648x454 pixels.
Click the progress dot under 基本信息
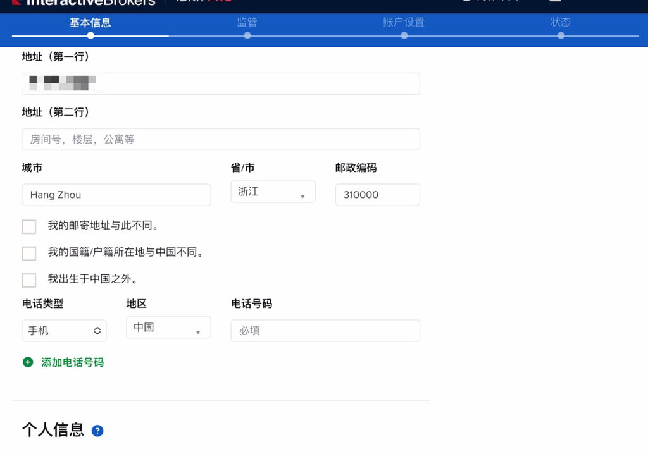tap(90, 35)
